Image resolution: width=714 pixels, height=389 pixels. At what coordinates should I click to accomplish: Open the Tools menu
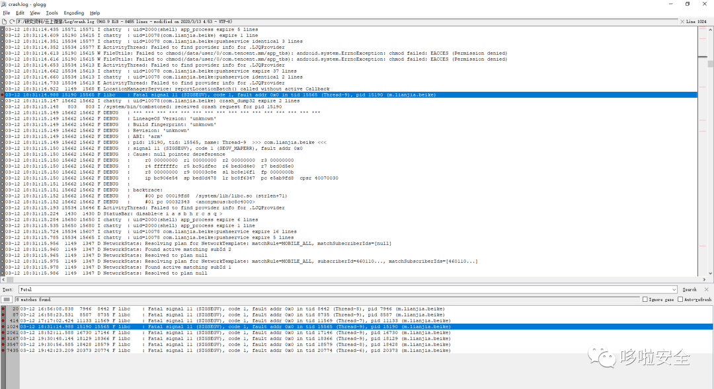pos(52,13)
